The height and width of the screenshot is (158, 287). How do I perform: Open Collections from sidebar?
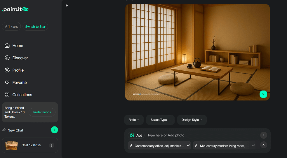(x=22, y=95)
